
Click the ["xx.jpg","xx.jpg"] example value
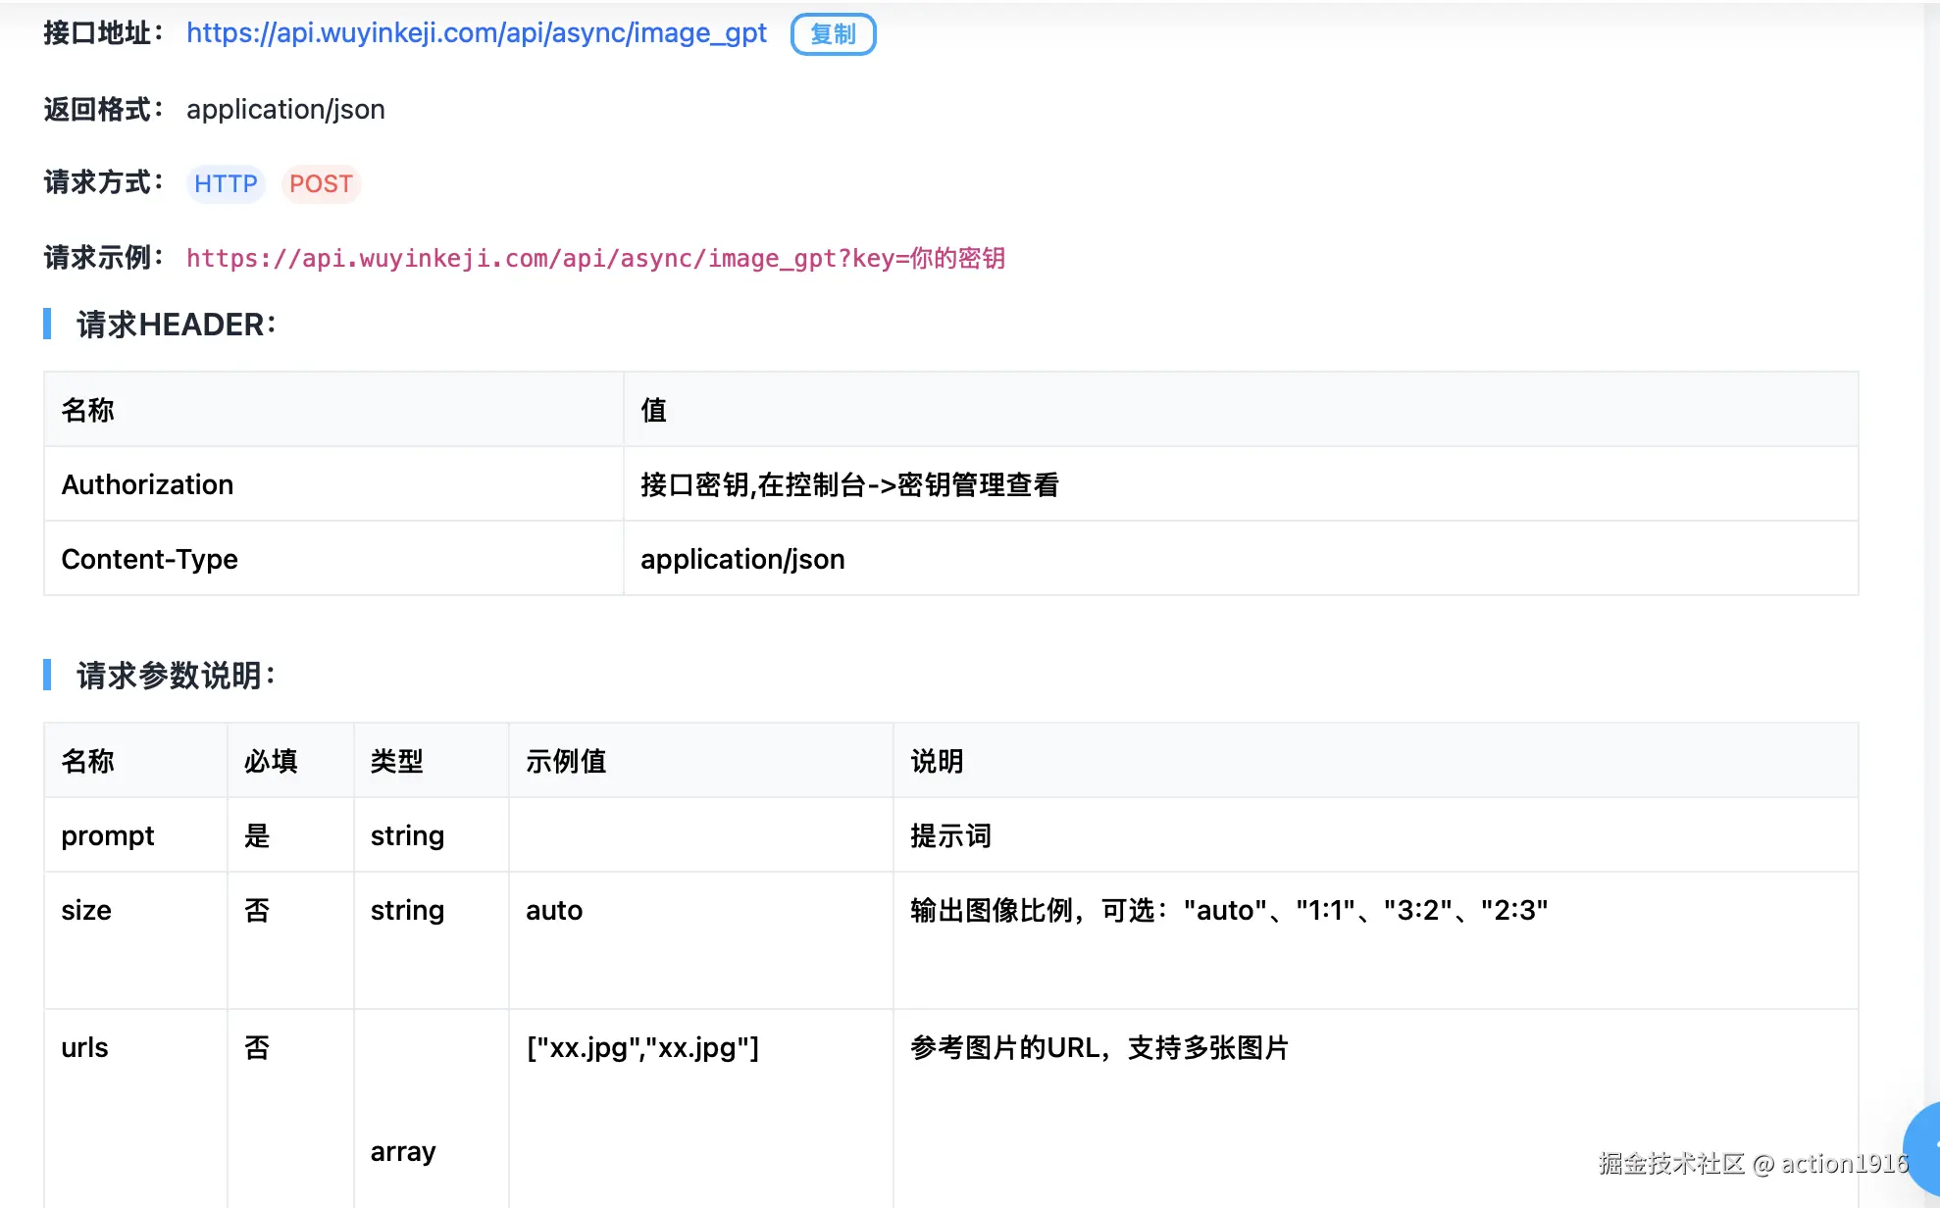(642, 1047)
